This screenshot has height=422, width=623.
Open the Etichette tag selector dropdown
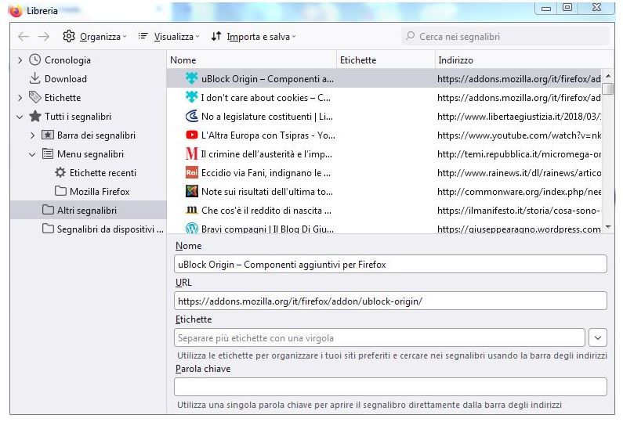pos(598,338)
